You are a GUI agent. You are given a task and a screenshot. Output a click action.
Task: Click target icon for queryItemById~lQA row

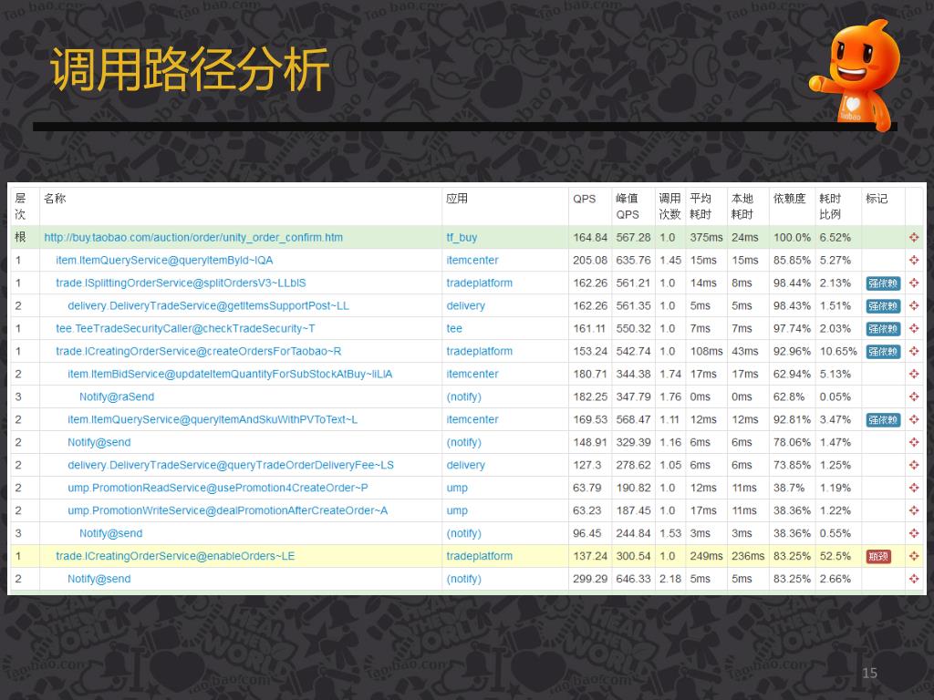tap(914, 260)
